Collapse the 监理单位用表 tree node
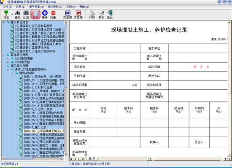The height and width of the screenshot is (168, 232). (x=3, y=55)
